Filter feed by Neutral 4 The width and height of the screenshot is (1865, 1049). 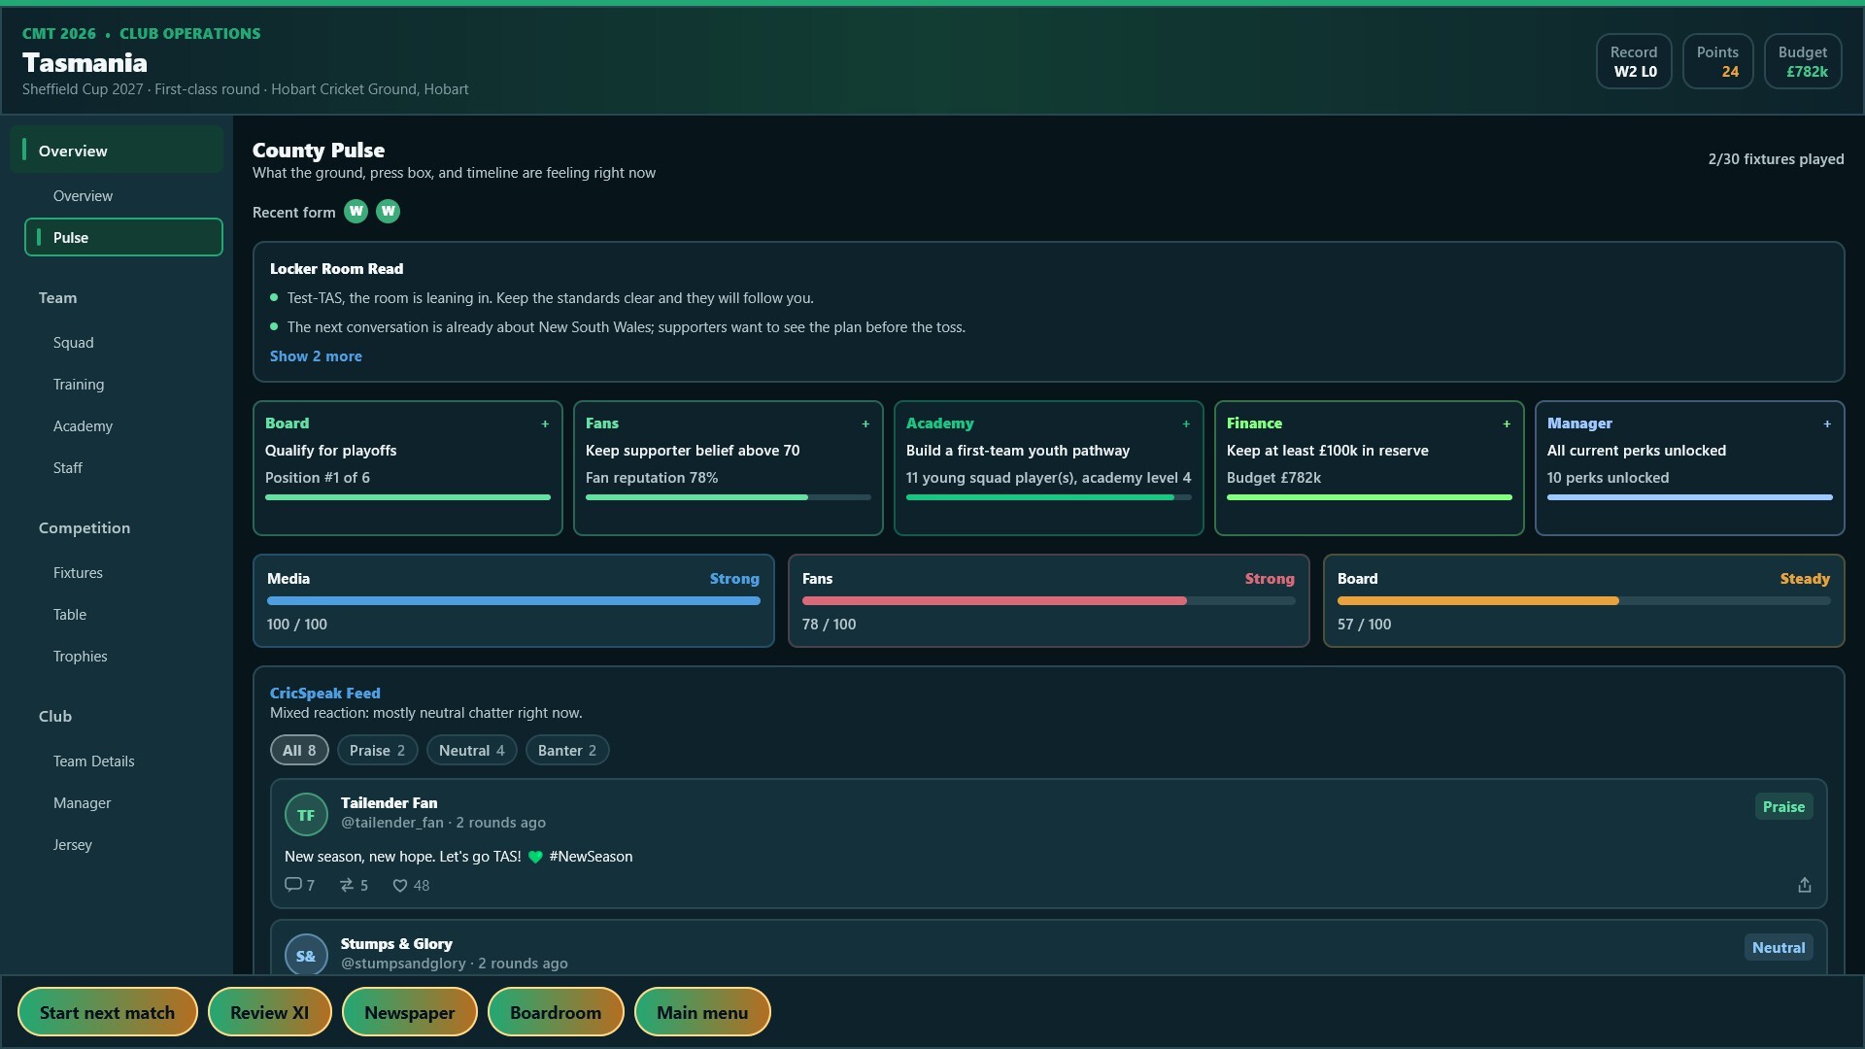coord(472,750)
